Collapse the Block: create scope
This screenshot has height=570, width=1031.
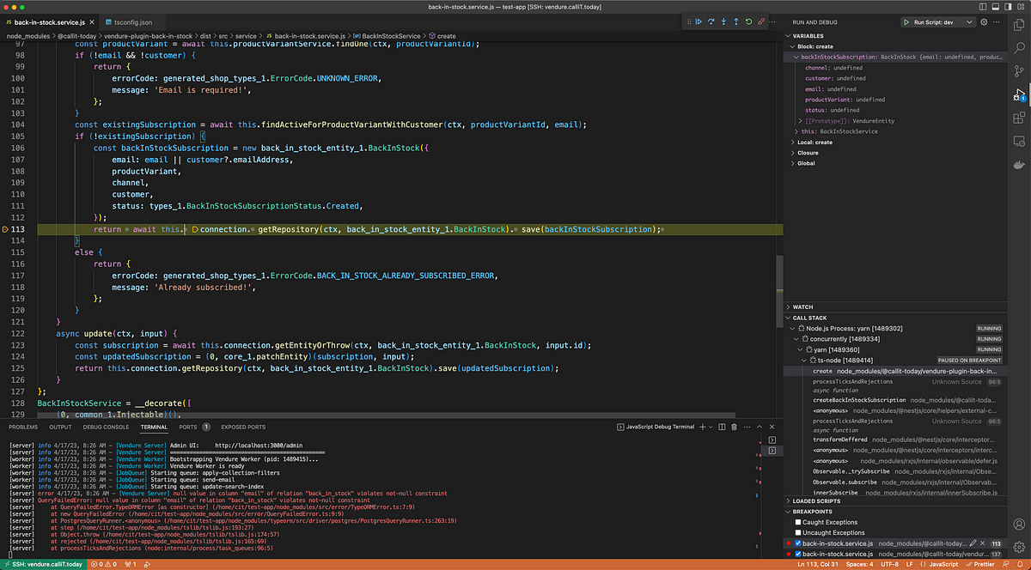pos(792,46)
